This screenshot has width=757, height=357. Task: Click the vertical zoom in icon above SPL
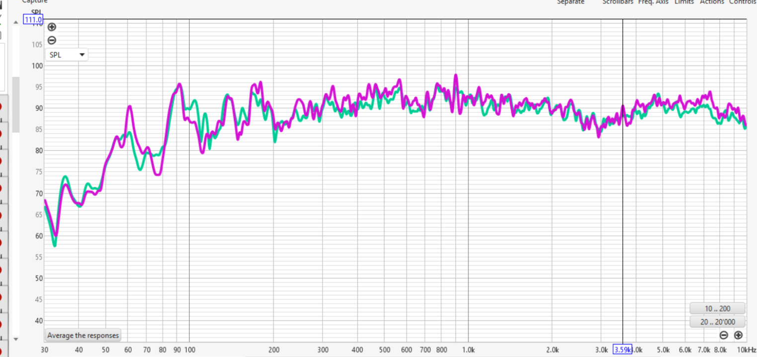tap(52, 27)
